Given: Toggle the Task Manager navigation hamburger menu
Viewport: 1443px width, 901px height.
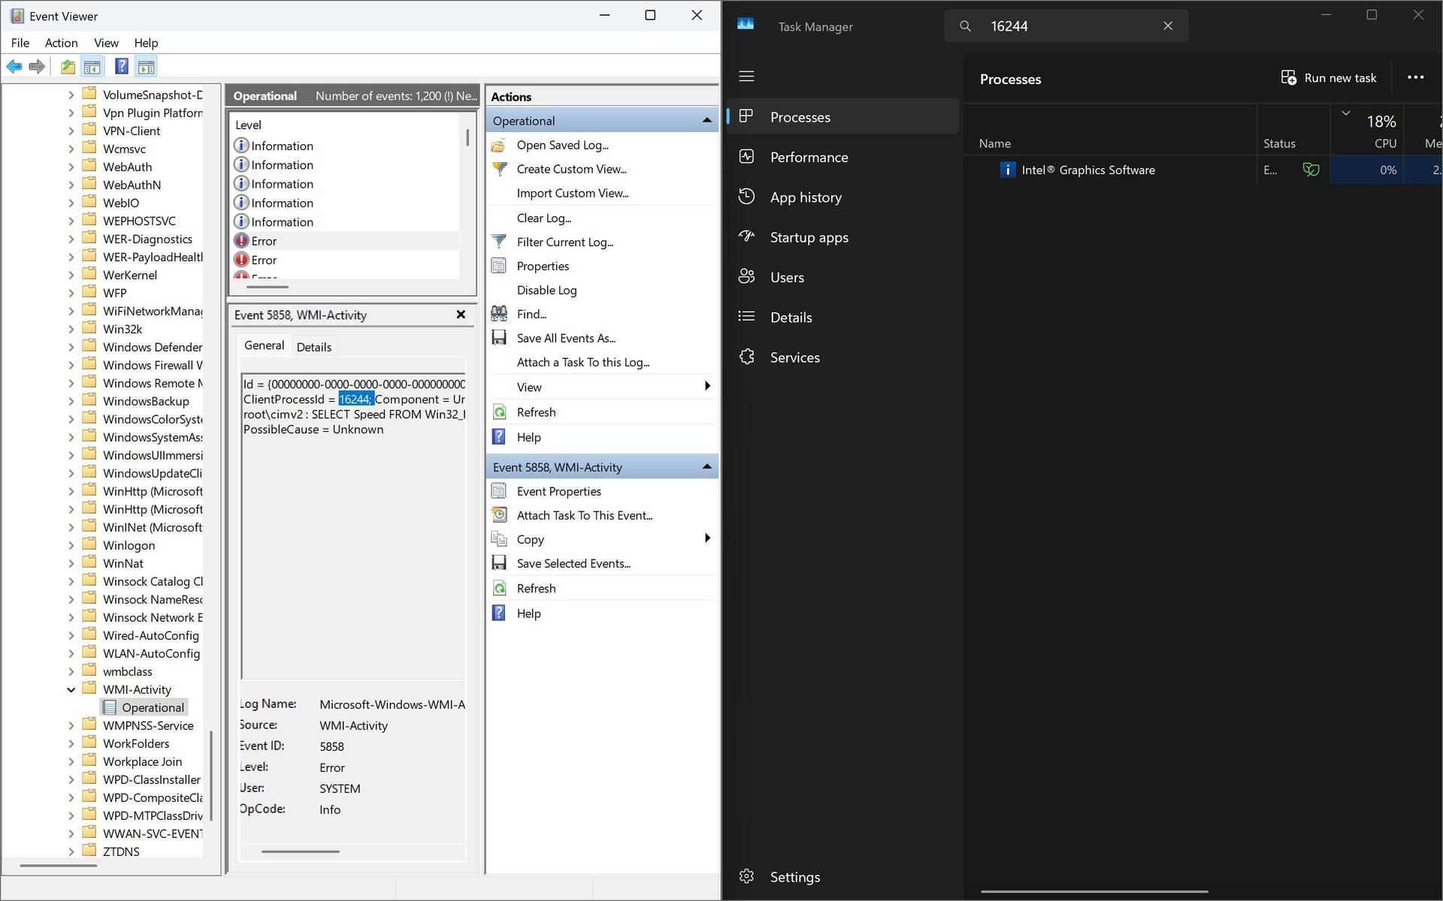Looking at the screenshot, I should pyautogui.click(x=746, y=76).
